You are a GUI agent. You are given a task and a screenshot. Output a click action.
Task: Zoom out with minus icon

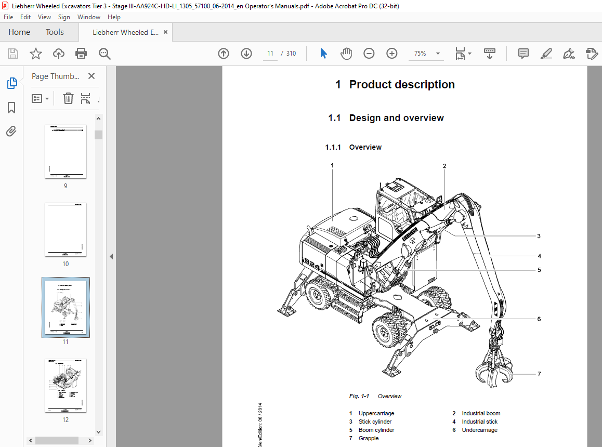click(369, 54)
